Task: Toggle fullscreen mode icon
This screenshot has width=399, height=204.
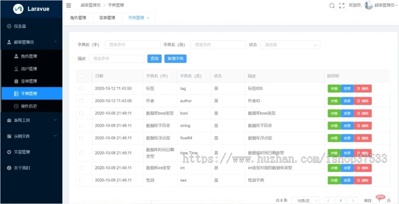Action: [342, 6]
